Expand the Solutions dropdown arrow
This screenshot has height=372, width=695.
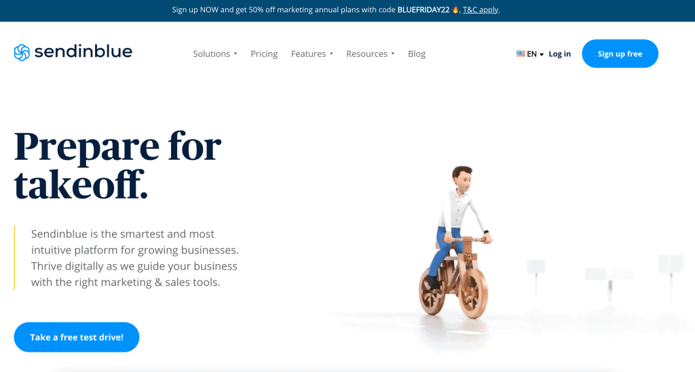coord(236,54)
